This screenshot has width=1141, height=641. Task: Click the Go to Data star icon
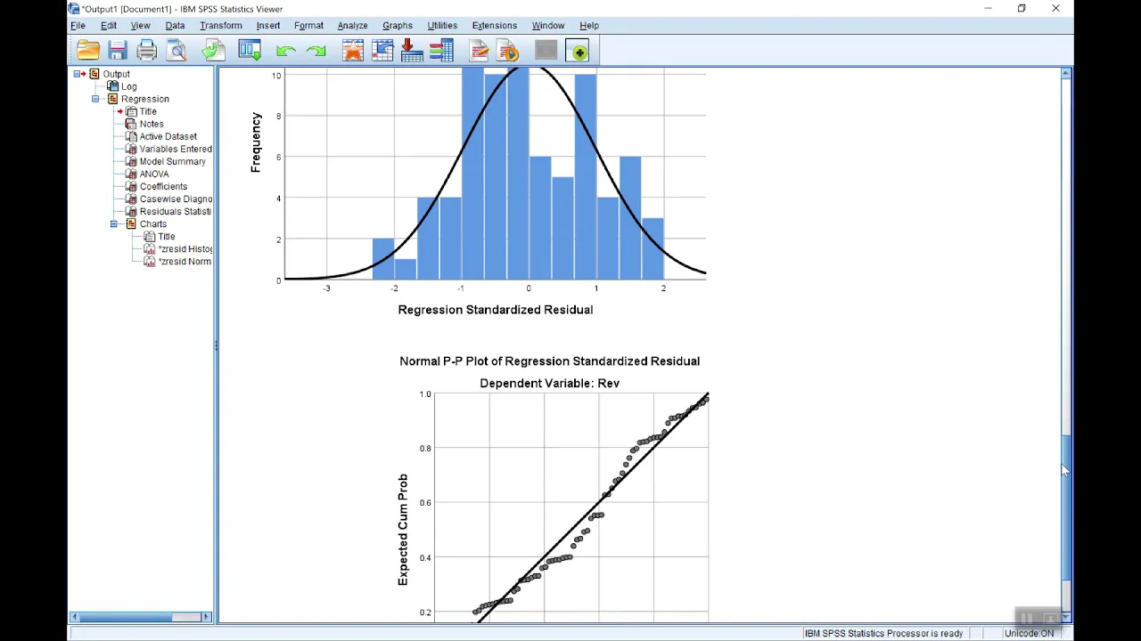pos(353,52)
